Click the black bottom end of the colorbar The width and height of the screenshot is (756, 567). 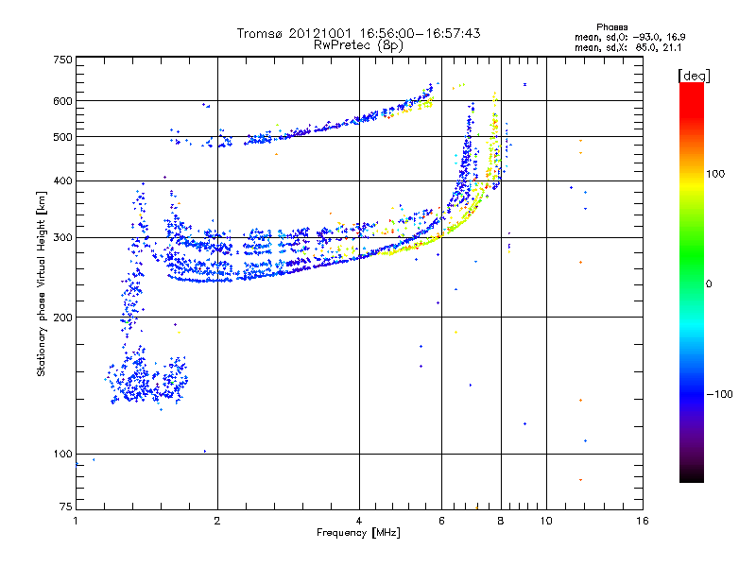coord(692,476)
